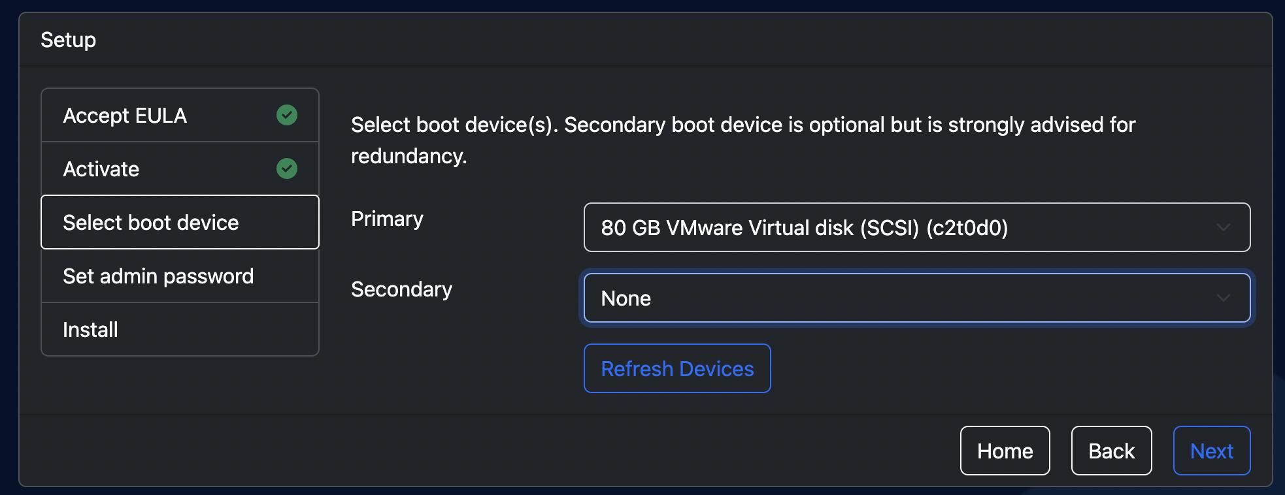
Task: Click the Refresh Devices button
Action: [677, 368]
